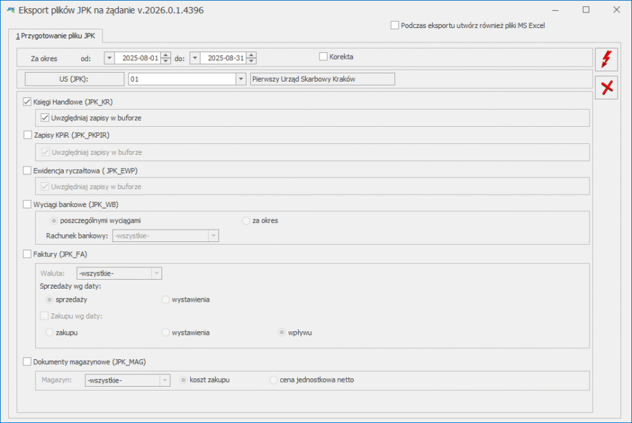Click the start date field 2025-08-01
The height and width of the screenshot is (423, 632).
(138, 59)
